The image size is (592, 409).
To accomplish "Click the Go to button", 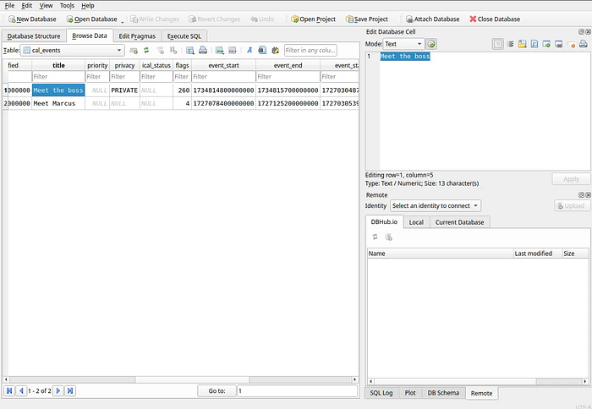I will click(x=217, y=391).
